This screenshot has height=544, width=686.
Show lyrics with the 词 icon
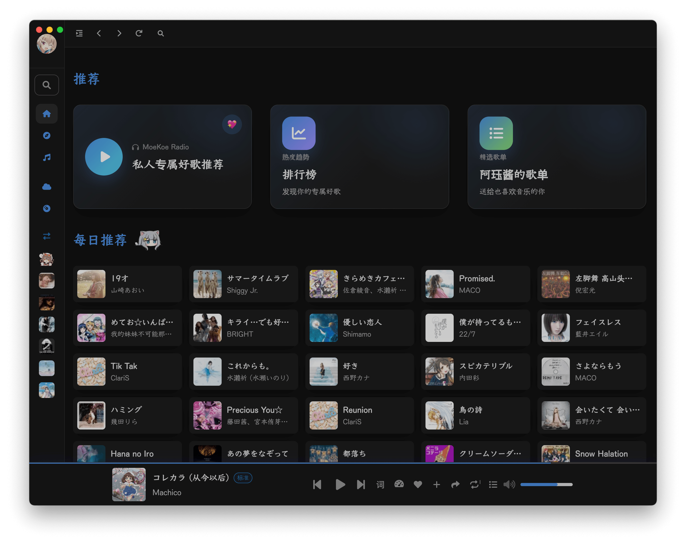380,485
